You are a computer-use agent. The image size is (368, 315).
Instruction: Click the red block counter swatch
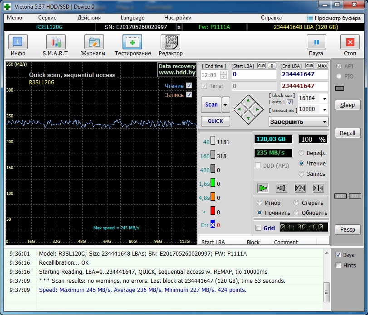pyautogui.click(x=213, y=210)
